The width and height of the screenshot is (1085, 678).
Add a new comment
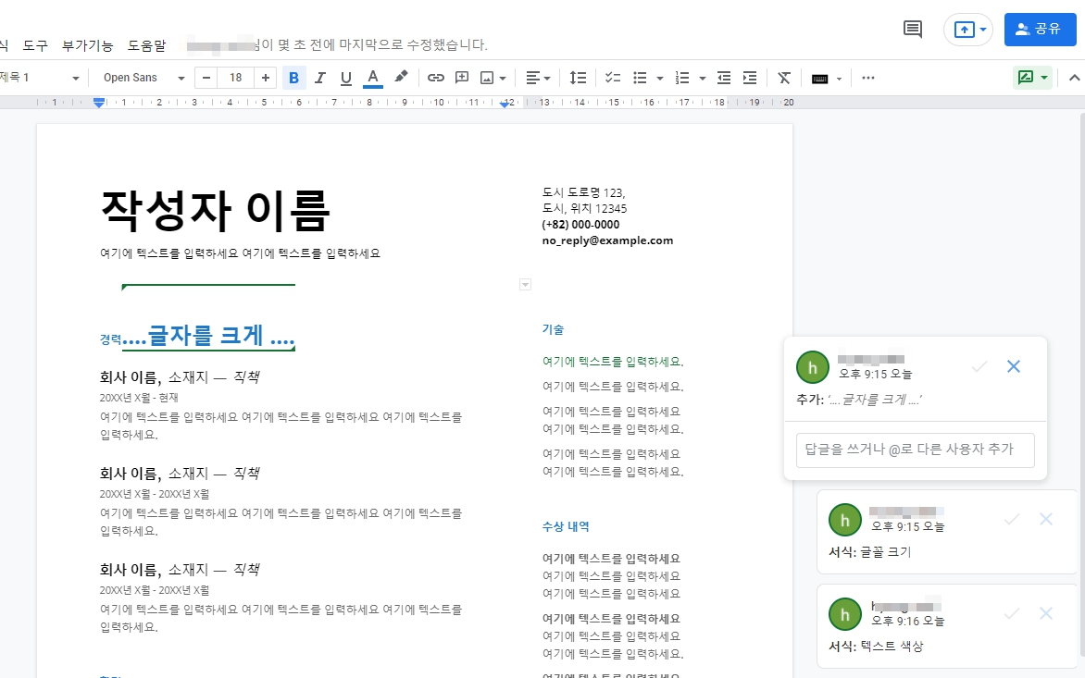461,78
